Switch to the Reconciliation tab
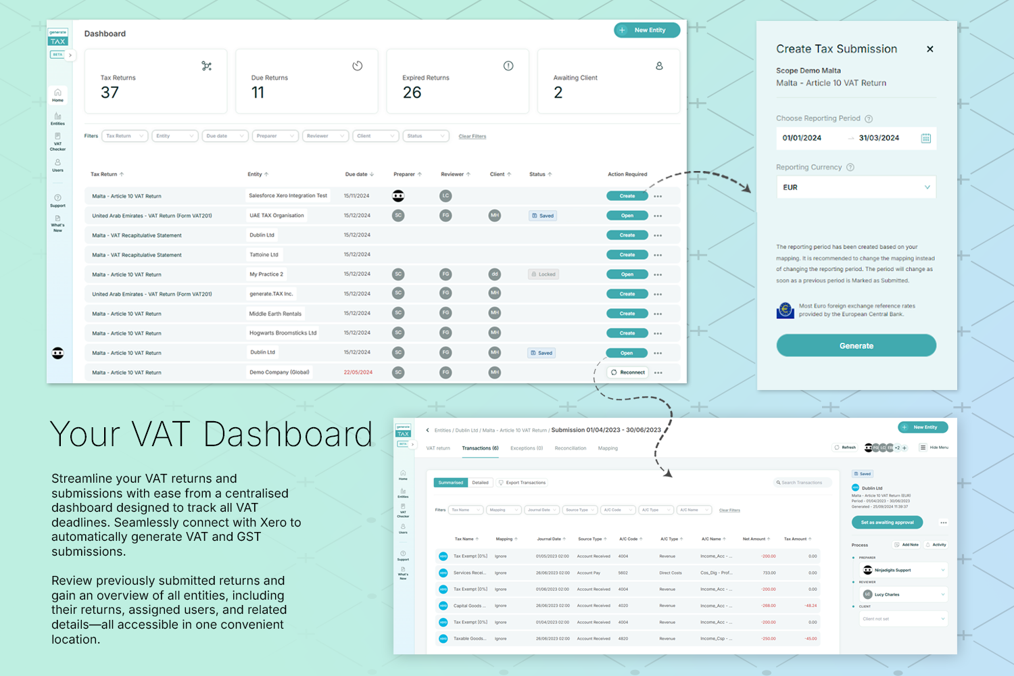 (x=571, y=448)
